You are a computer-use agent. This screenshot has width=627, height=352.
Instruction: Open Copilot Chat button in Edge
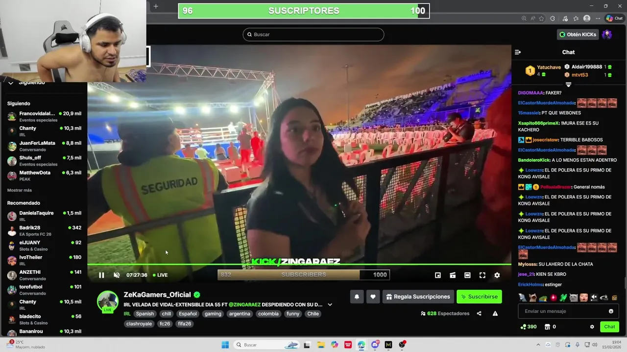point(615,19)
